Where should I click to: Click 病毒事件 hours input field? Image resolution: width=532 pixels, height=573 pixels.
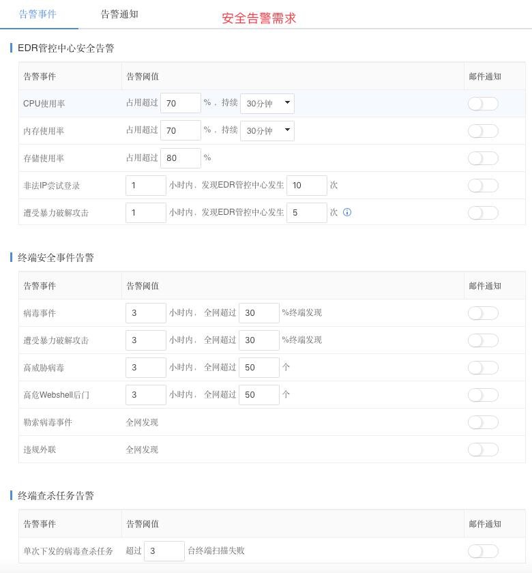(x=146, y=313)
